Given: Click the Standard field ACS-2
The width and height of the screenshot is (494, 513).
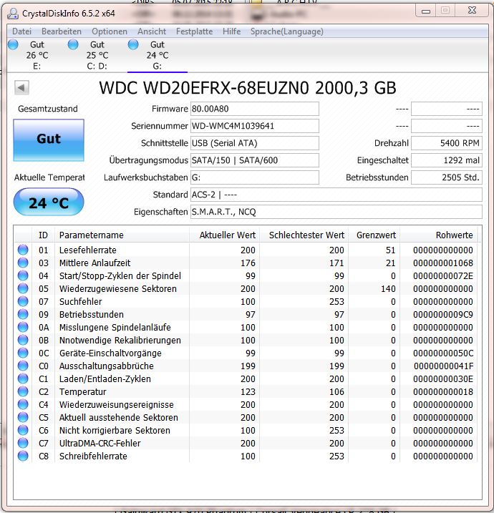Looking at the screenshot, I should pos(336,195).
